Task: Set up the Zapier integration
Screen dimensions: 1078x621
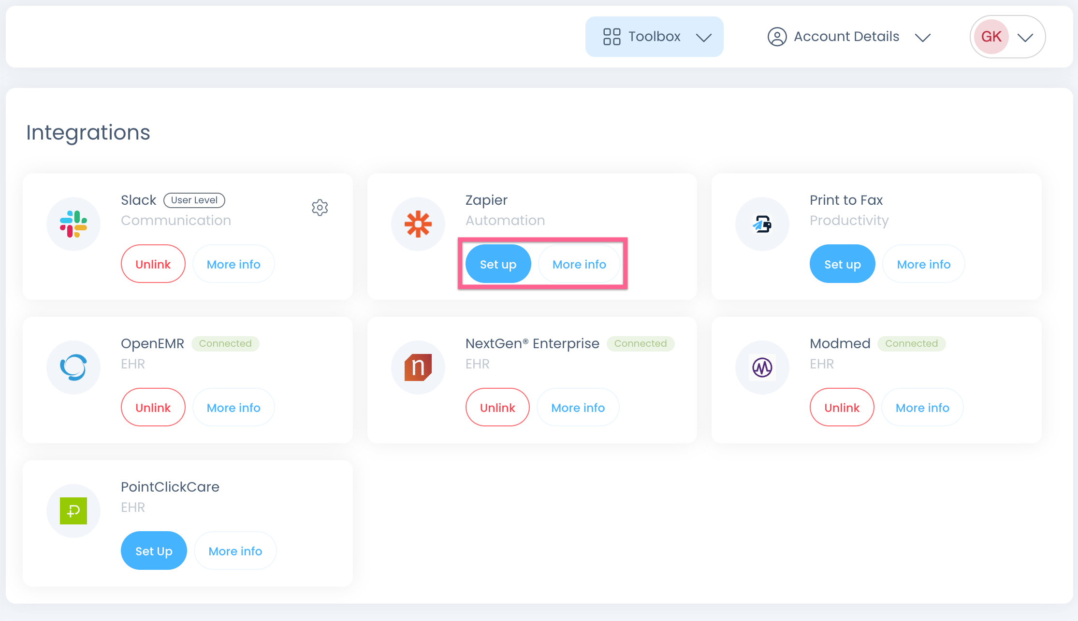Action: coord(497,264)
